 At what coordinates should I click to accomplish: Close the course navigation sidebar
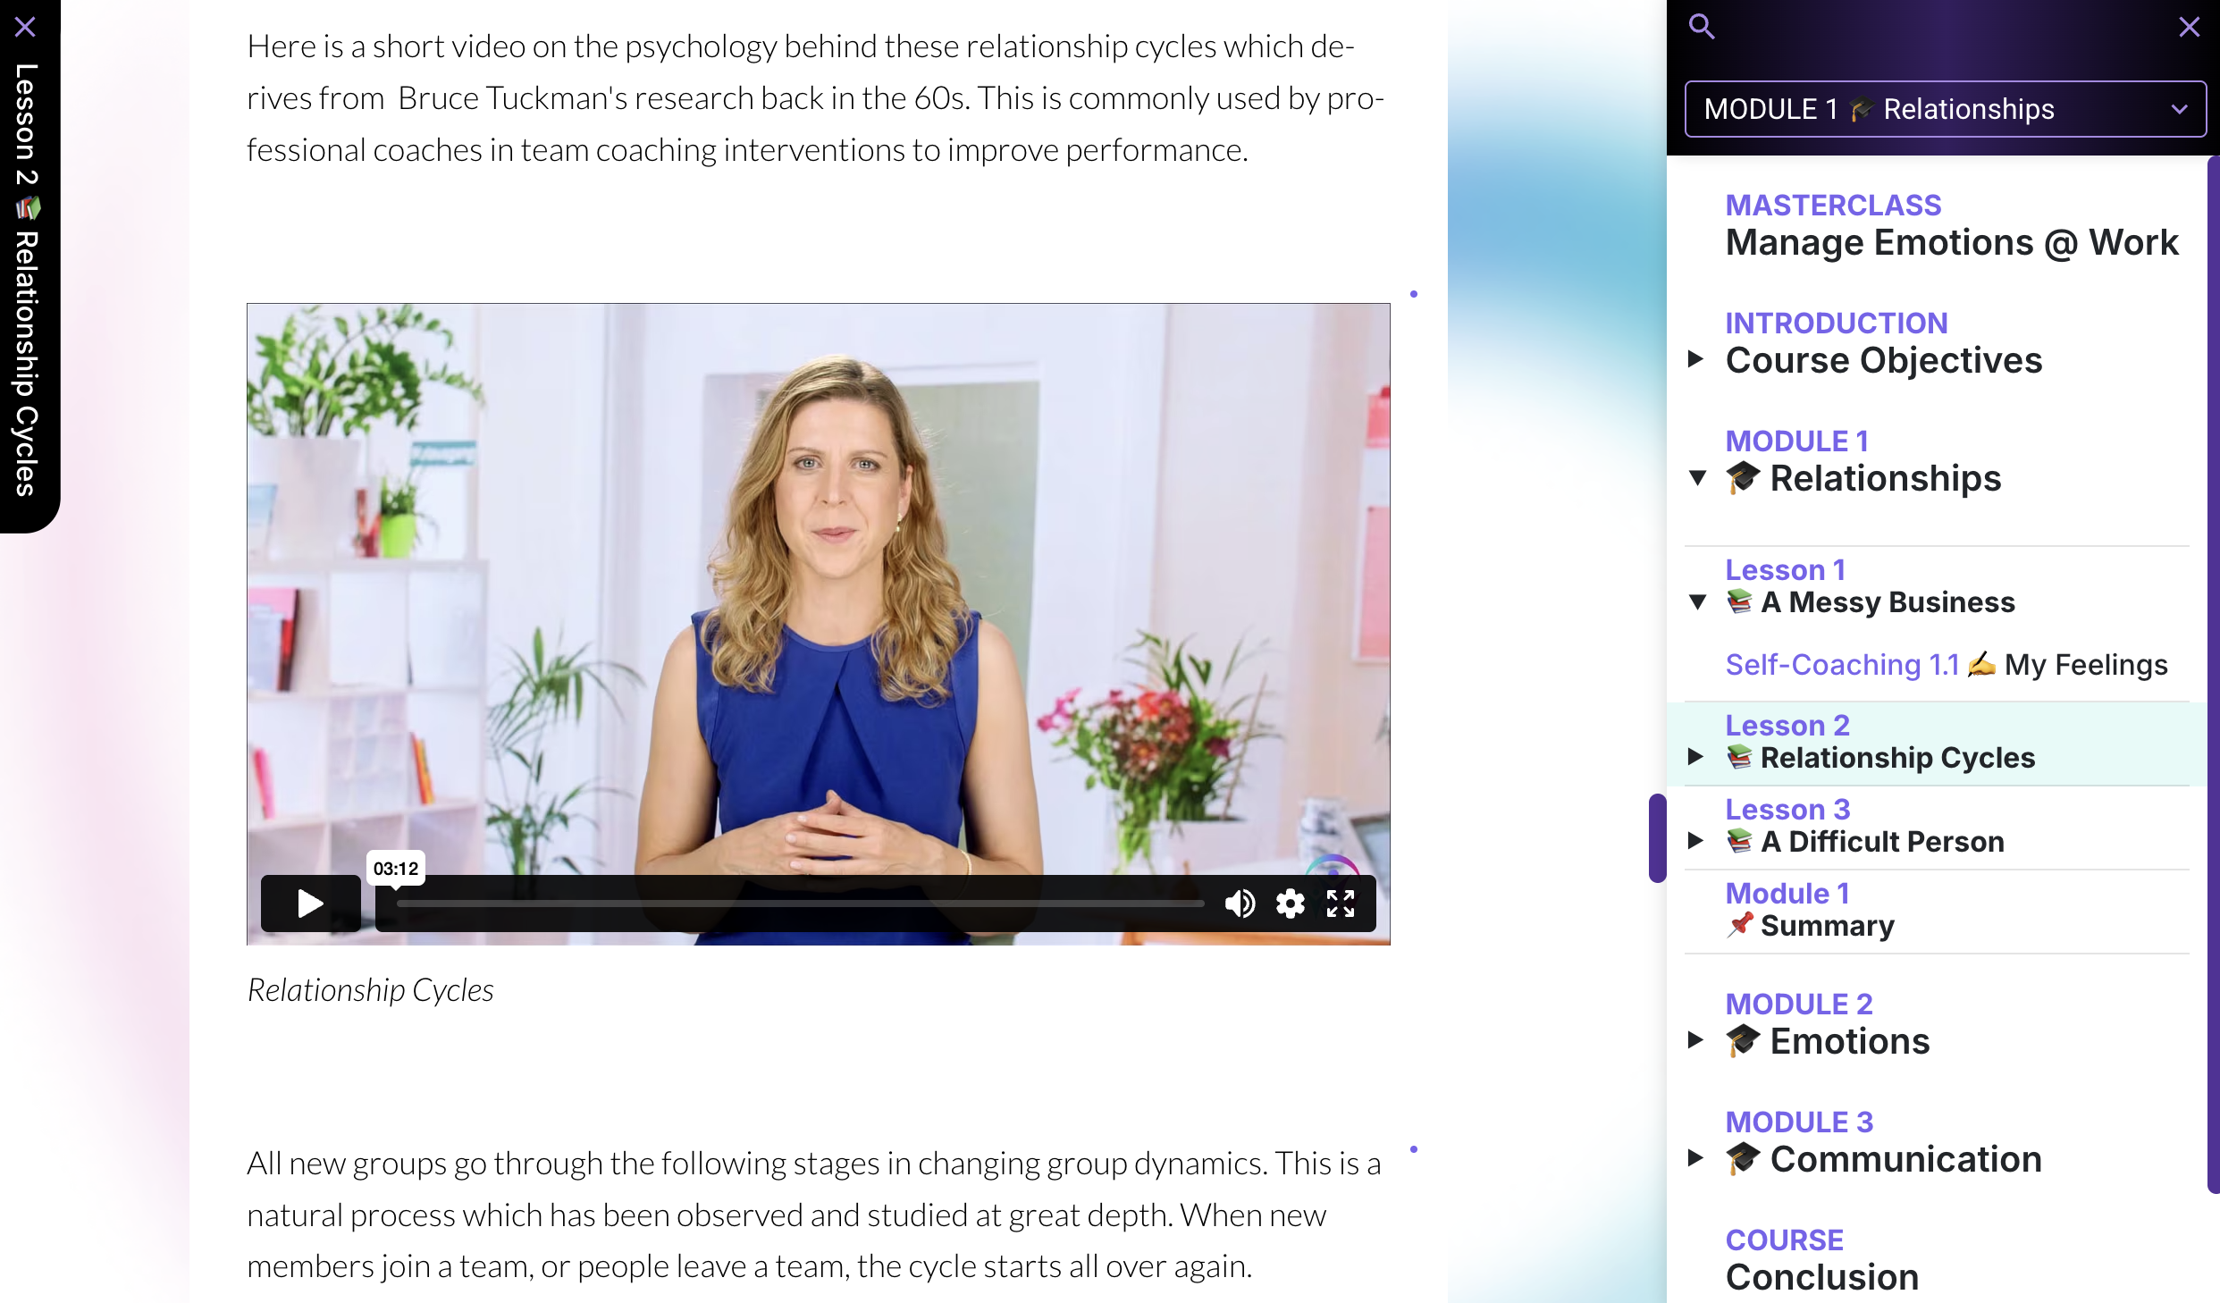[x=2189, y=27]
